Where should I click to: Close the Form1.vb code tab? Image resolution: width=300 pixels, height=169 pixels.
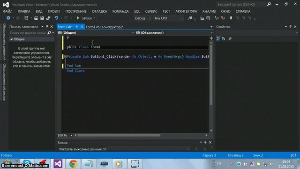pyautogui.click(x=82, y=27)
